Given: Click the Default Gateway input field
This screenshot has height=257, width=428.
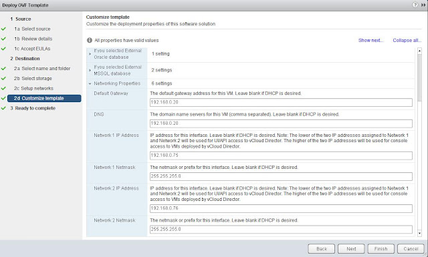Looking at the screenshot, I should (281, 102).
